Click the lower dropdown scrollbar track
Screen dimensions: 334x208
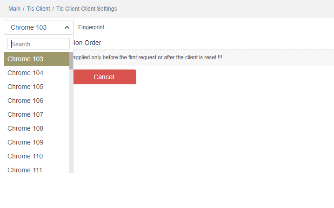click(71, 130)
